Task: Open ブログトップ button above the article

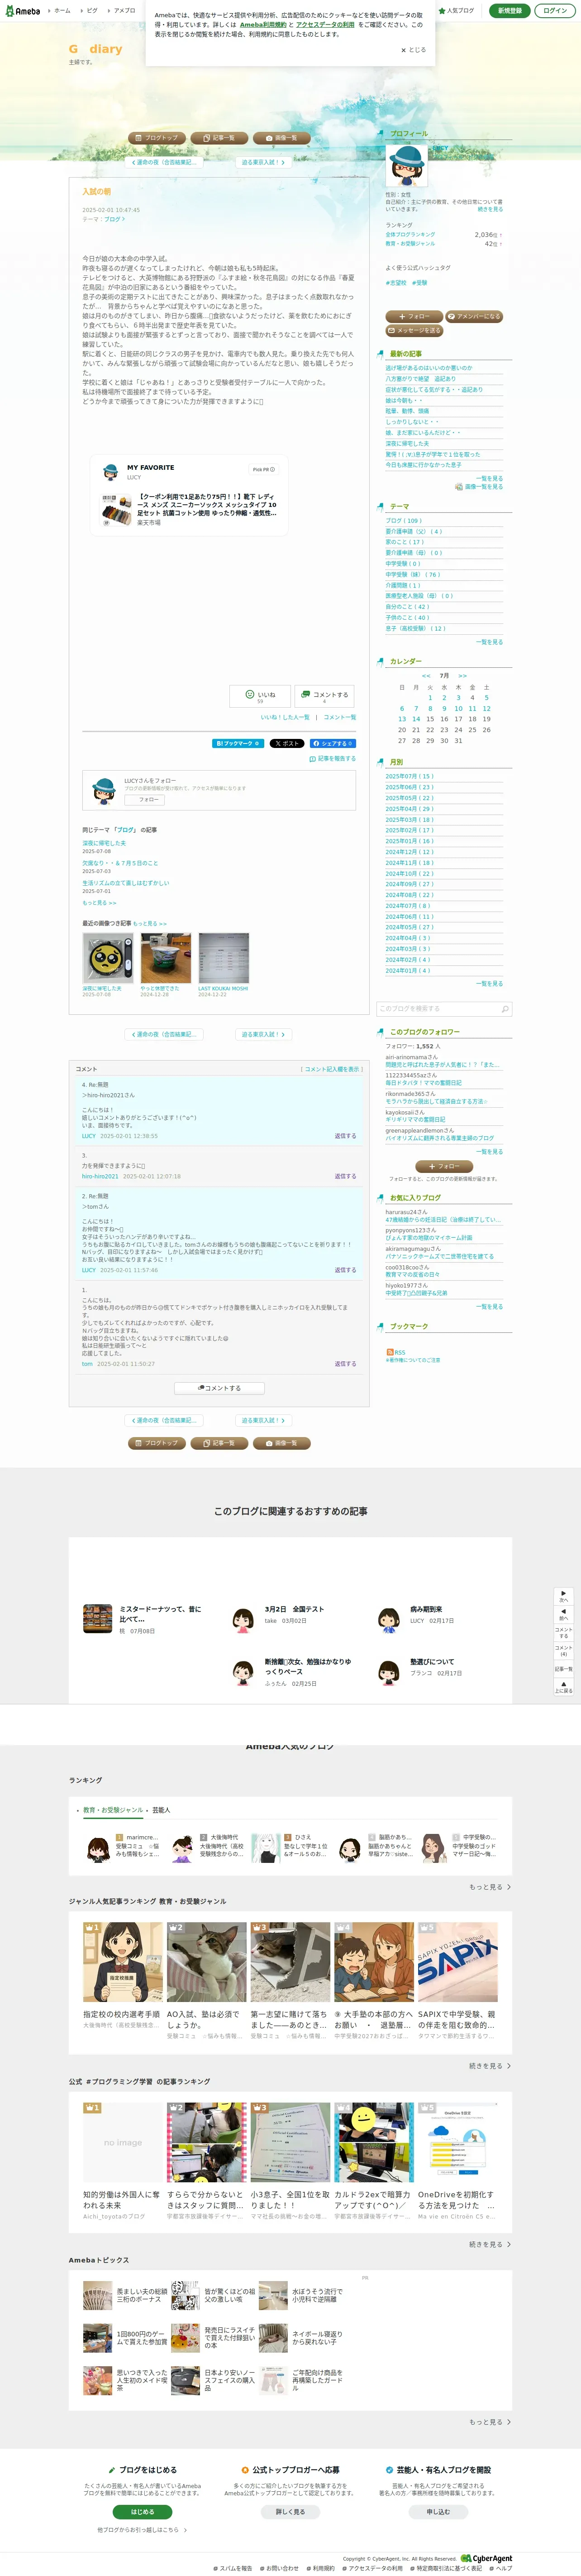Action: pyautogui.click(x=157, y=138)
